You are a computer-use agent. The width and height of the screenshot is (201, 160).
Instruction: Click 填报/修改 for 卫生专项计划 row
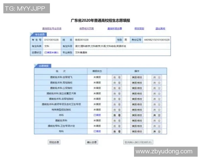pyautogui.click(x=137, y=126)
